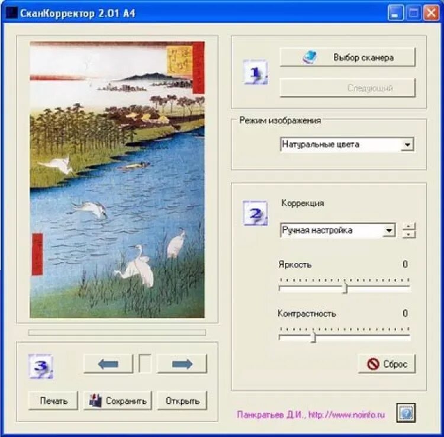Click the Открыть button
The image size is (444, 437).
click(x=182, y=401)
